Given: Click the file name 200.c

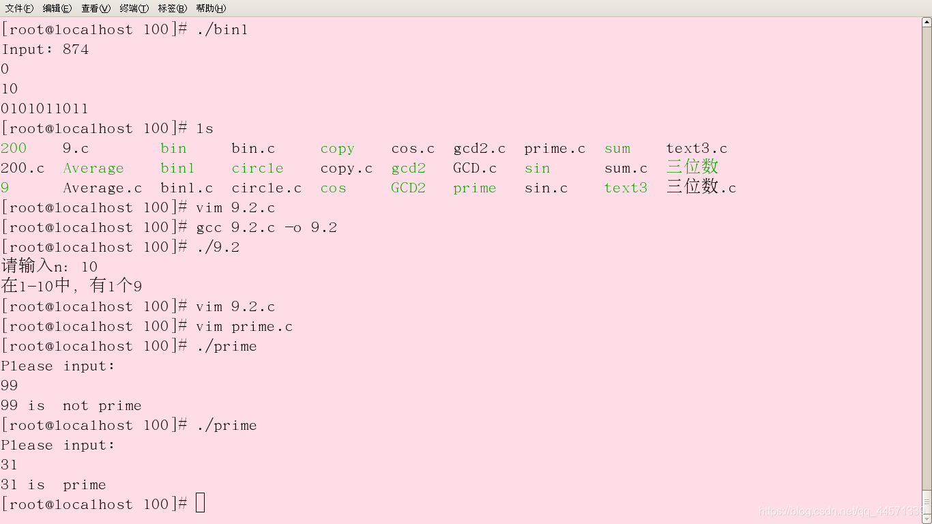Looking at the screenshot, I should pos(23,169).
